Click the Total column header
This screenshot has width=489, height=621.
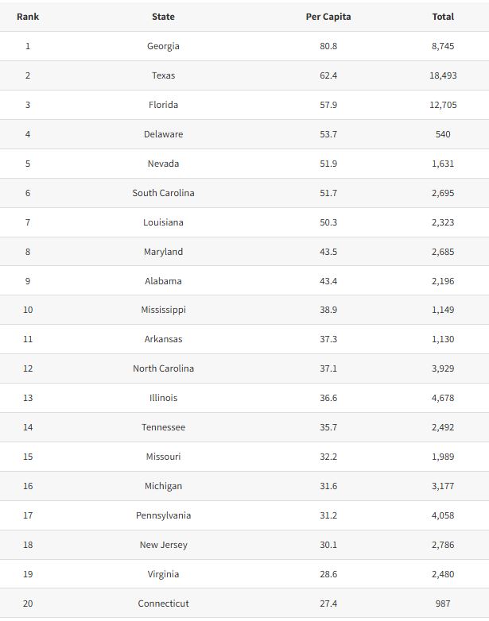[x=443, y=17]
